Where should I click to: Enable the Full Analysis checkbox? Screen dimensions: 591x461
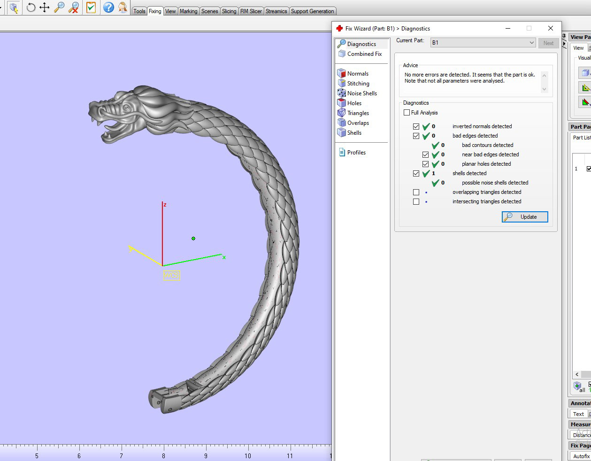point(407,113)
